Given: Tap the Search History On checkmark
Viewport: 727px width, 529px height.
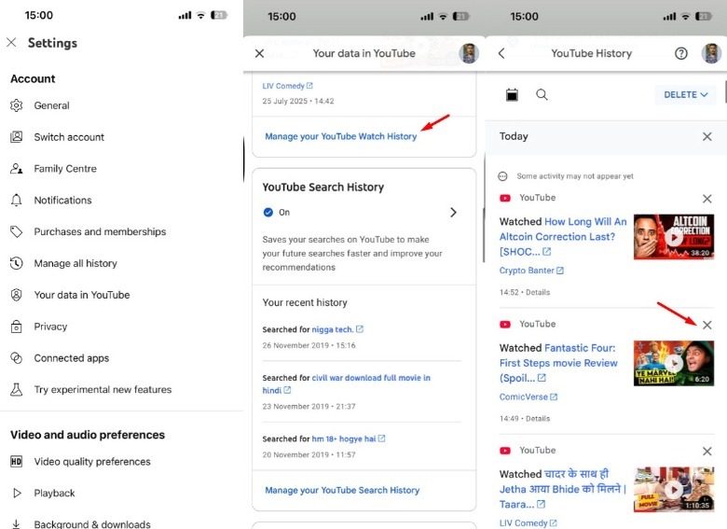Looking at the screenshot, I should point(268,212).
